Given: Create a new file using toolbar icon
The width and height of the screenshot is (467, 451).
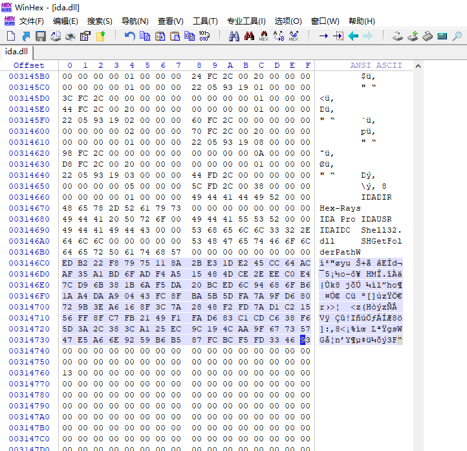Looking at the screenshot, I should [x=10, y=36].
